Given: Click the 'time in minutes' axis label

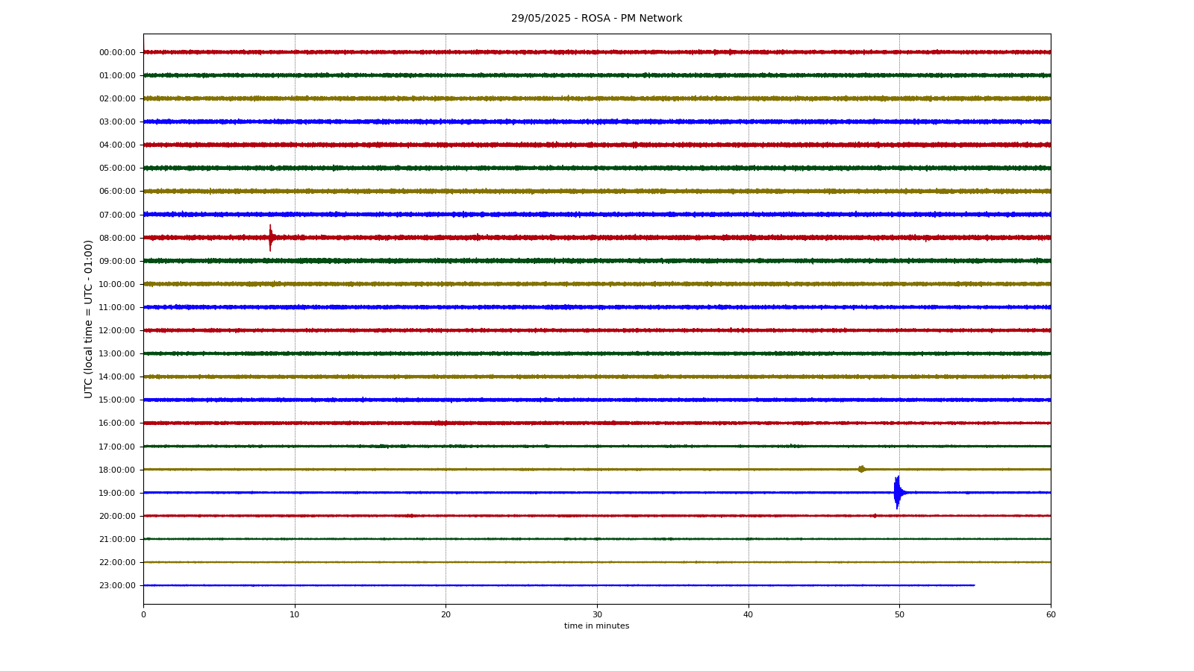Looking at the screenshot, I should (x=596, y=626).
